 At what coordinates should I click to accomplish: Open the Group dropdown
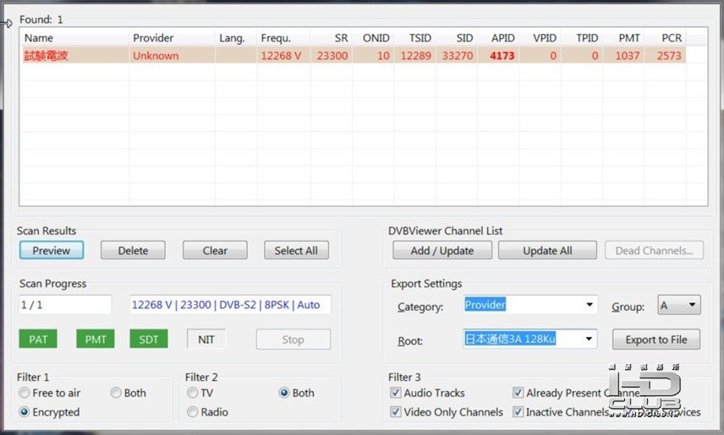tap(678, 304)
